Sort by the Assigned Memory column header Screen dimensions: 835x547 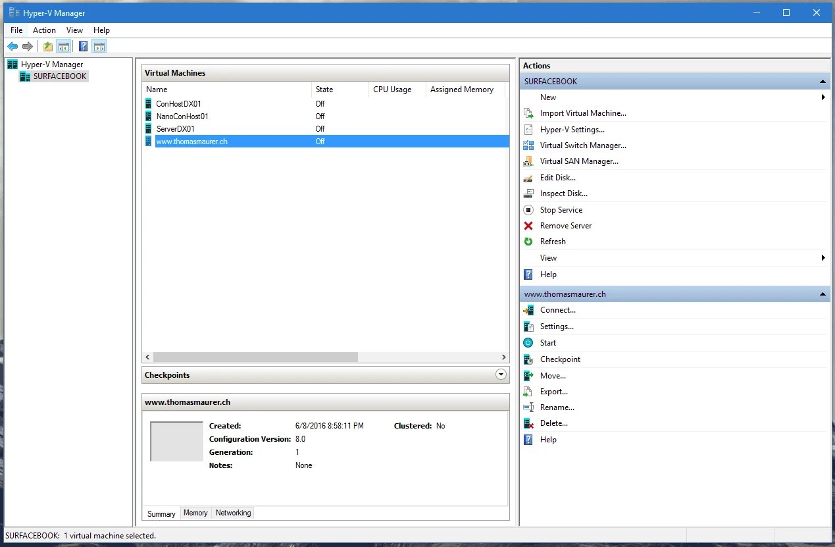(465, 90)
